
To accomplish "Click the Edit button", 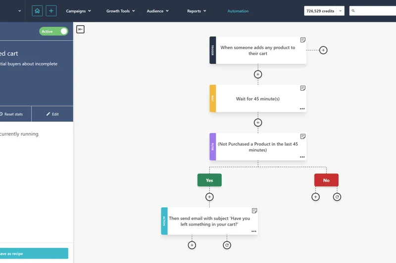I will tap(52, 114).
